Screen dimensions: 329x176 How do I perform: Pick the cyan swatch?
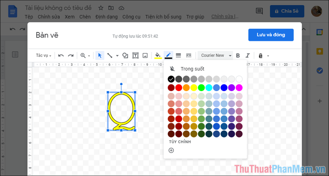tap(209, 88)
